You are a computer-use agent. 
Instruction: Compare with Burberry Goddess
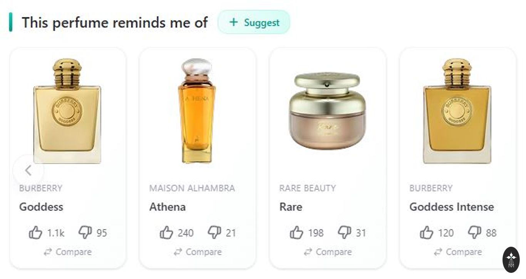68,252
